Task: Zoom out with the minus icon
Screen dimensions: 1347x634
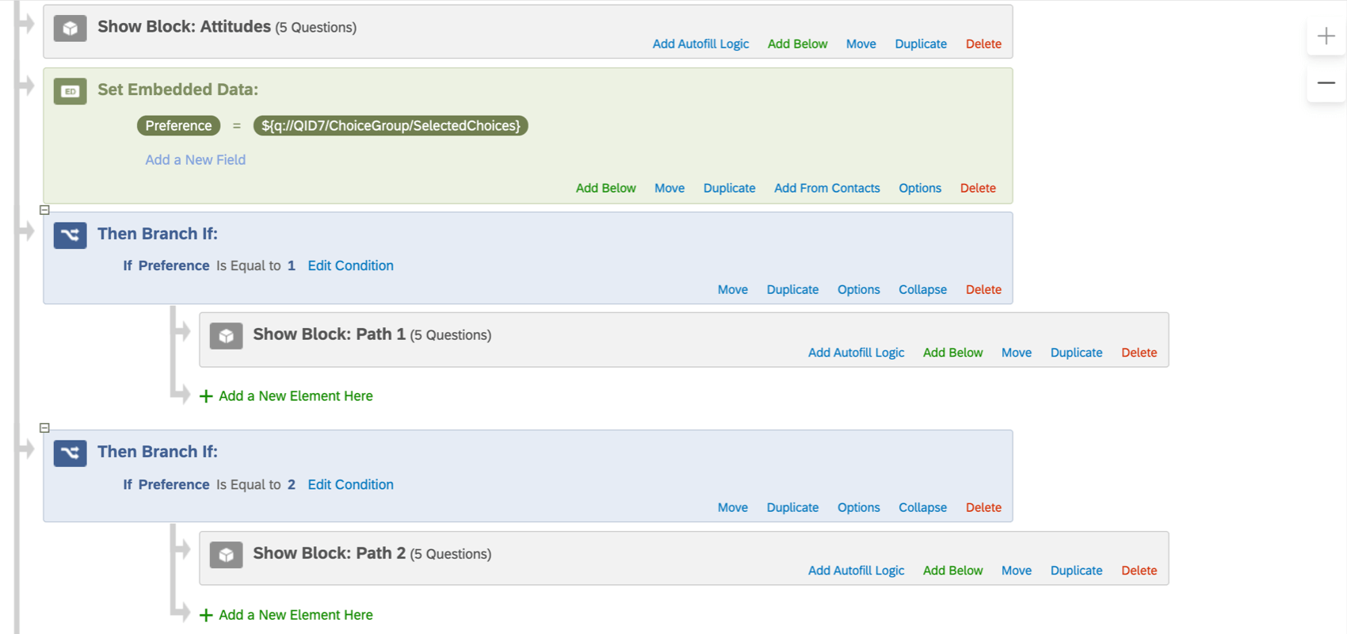Action: point(1326,82)
